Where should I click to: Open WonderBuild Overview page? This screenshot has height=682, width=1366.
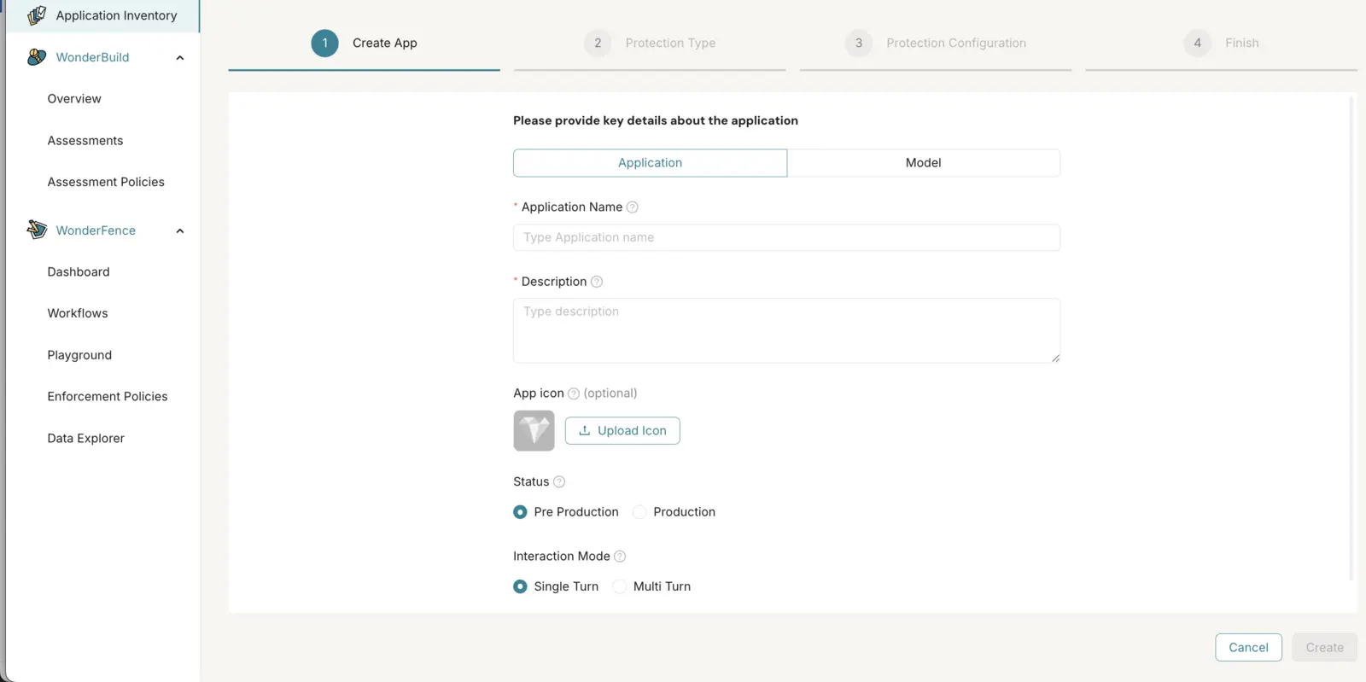pyautogui.click(x=74, y=99)
